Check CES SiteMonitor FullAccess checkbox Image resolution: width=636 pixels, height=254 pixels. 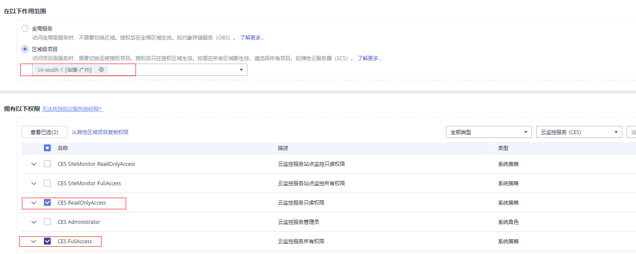(x=47, y=183)
